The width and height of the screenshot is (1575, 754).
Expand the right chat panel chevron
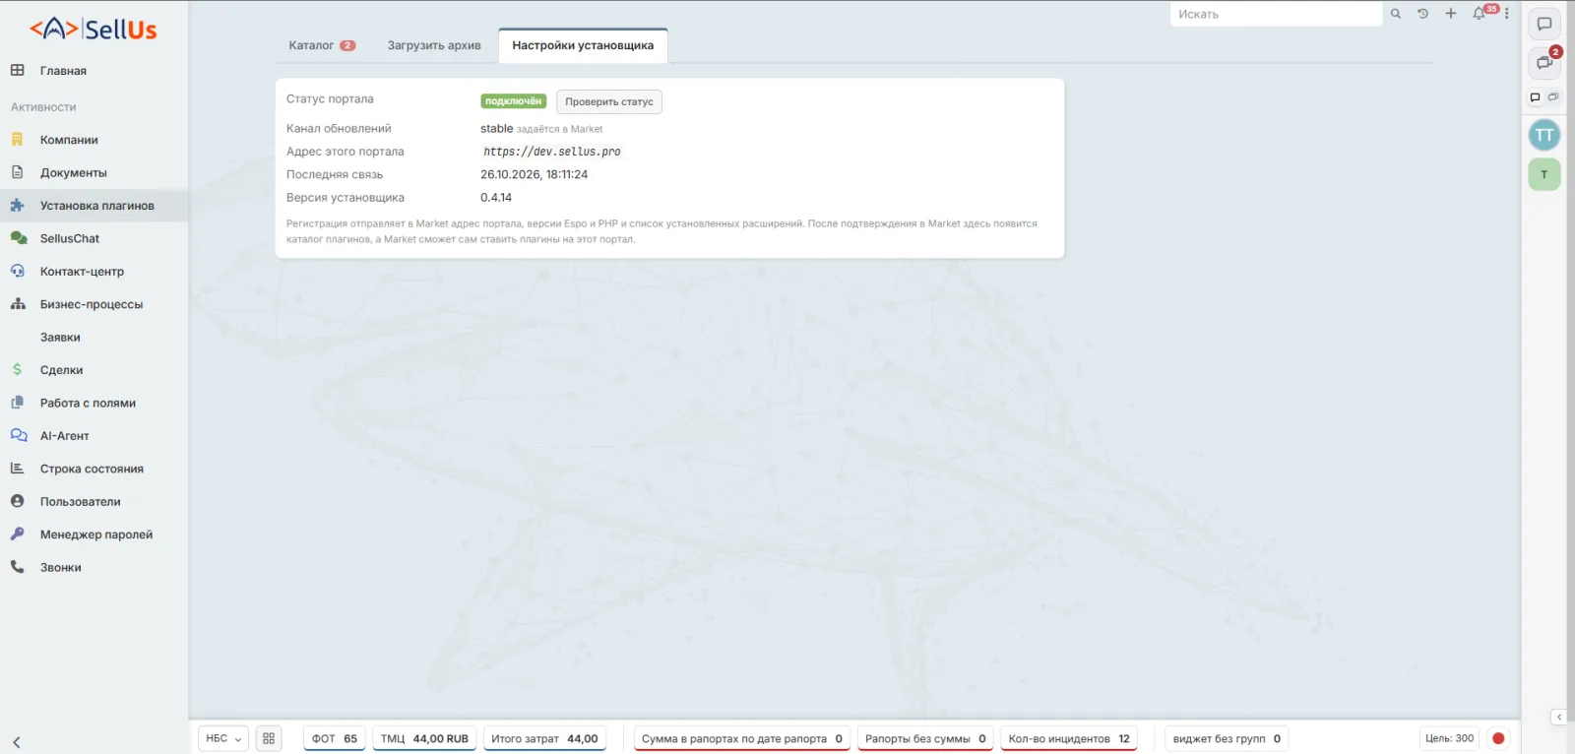1558,717
